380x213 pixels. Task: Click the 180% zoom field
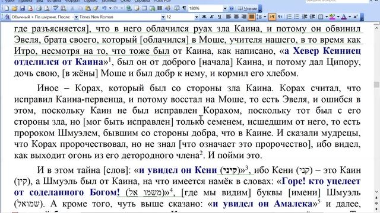tap(205, 8)
